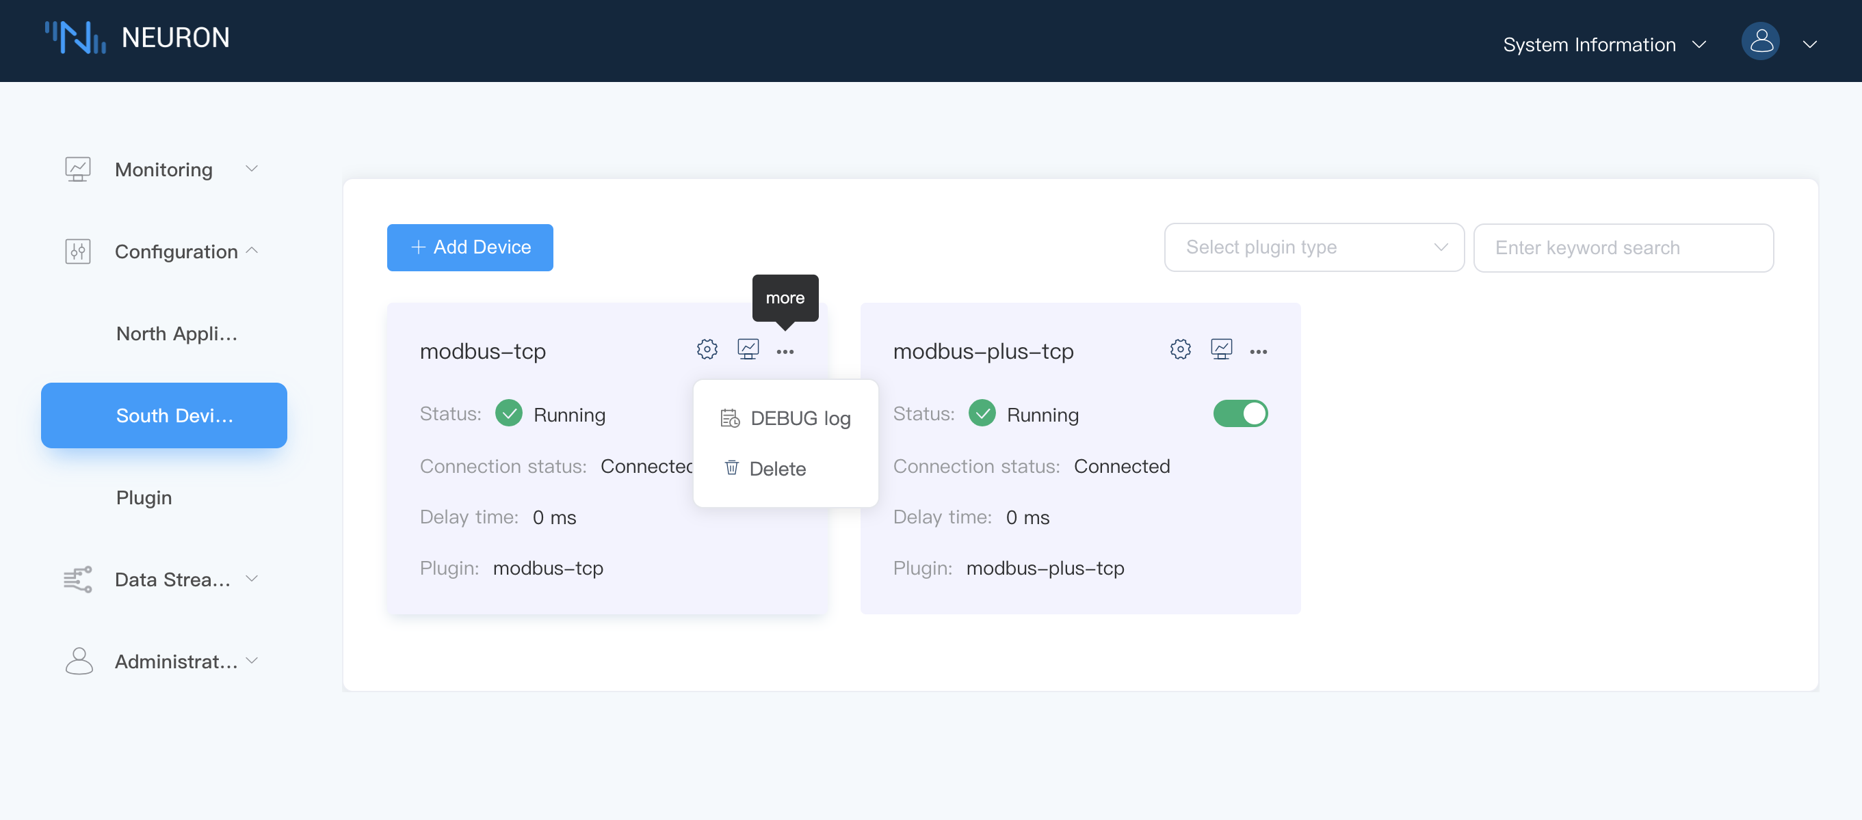Click the three-dot more icon on modbus-tcp

coord(785,349)
